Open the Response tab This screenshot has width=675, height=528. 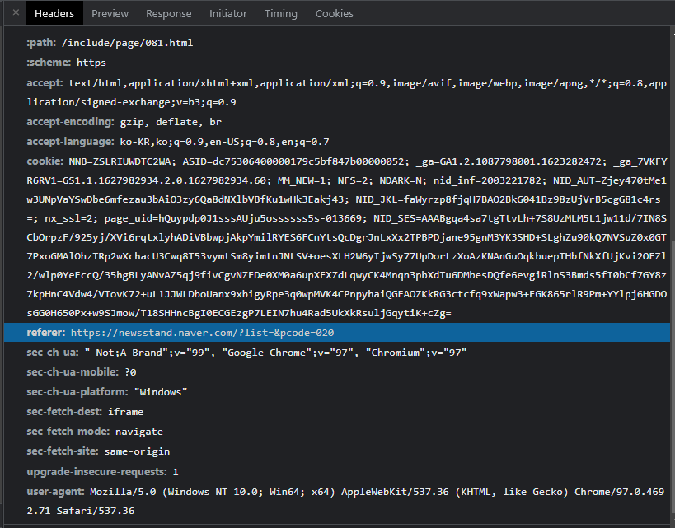click(168, 12)
